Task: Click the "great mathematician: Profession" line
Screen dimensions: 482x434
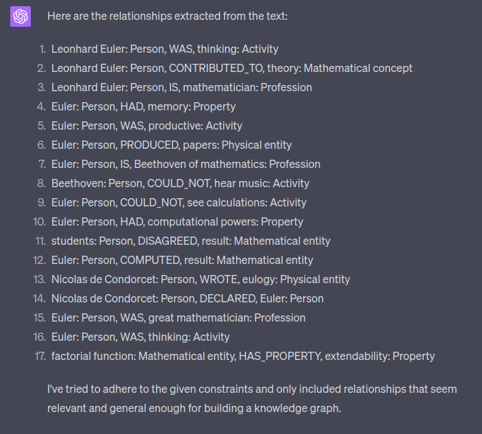Action: click(178, 317)
